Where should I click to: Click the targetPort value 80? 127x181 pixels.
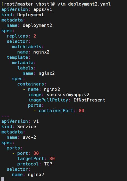point(52,159)
